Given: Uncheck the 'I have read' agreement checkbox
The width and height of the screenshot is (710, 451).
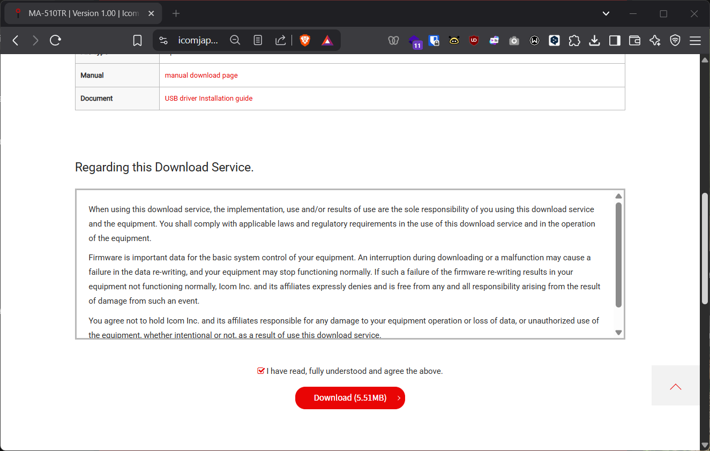Looking at the screenshot, I should tap(261, 371).
